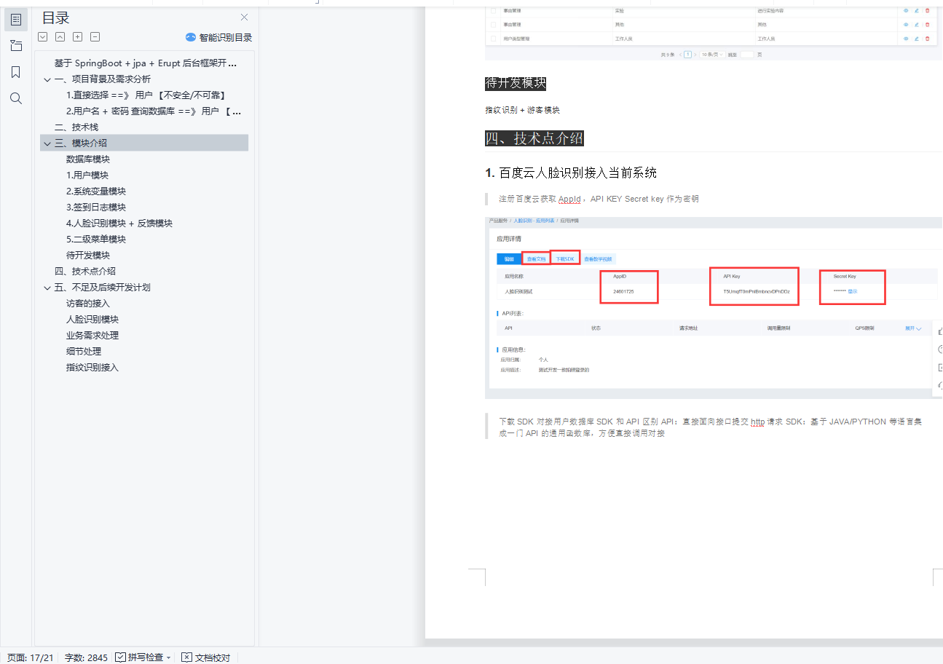This screenshot has height=664, width=943.
Task: Navigate to 四、技术点介绍 in the outline pane
Action: [x=85, y=272]
